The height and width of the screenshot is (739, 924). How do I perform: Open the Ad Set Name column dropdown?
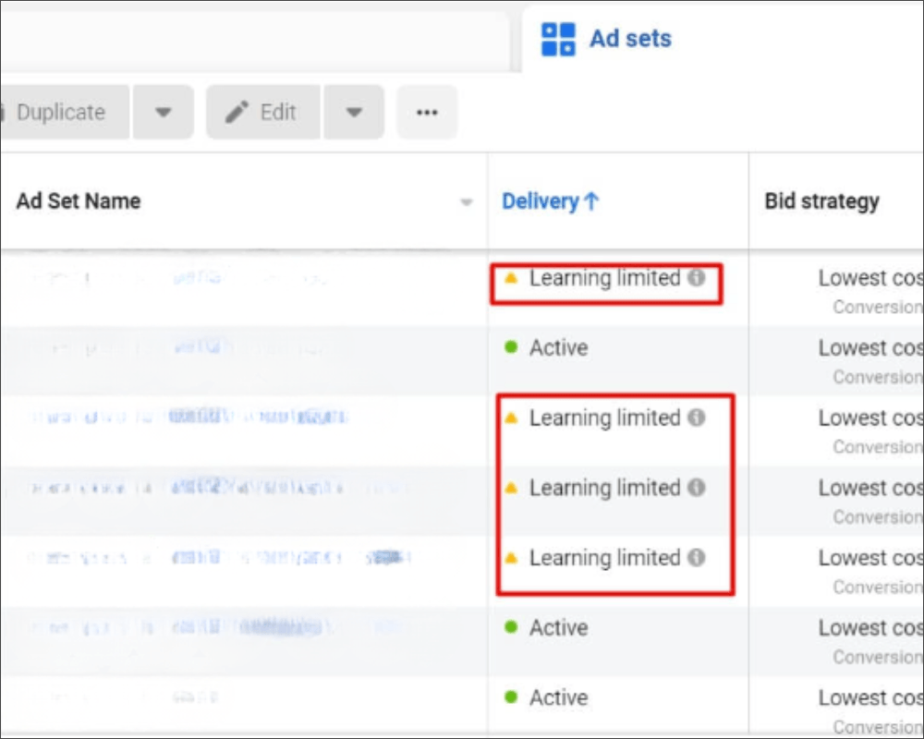(466, 202)
